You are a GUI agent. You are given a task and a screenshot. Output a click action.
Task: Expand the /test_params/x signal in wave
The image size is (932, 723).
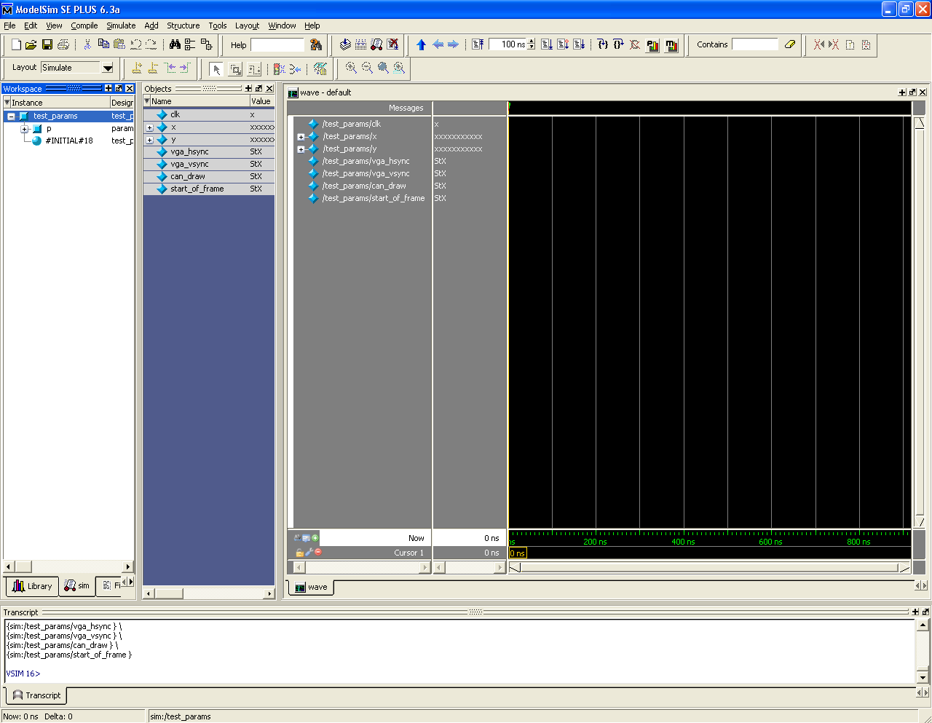(301, 137)
